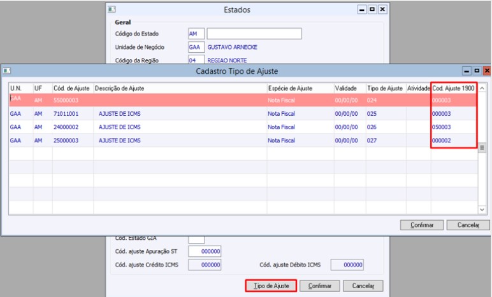Click the Código da Região 04 field

coord(196,60)
